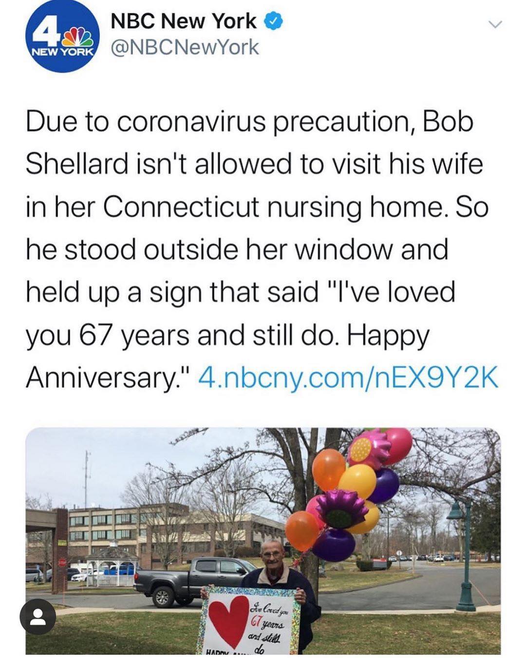The height and width of the screenshot is (658, 526).
Task: Click the red heart on the sign
Action: coord(228,618)
